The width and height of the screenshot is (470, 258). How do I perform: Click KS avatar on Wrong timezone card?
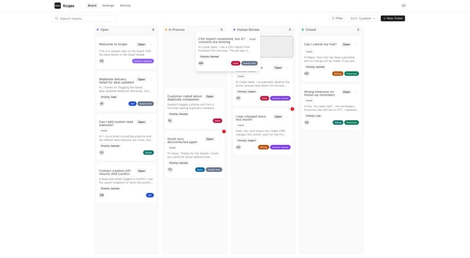(x=307, y=122)
